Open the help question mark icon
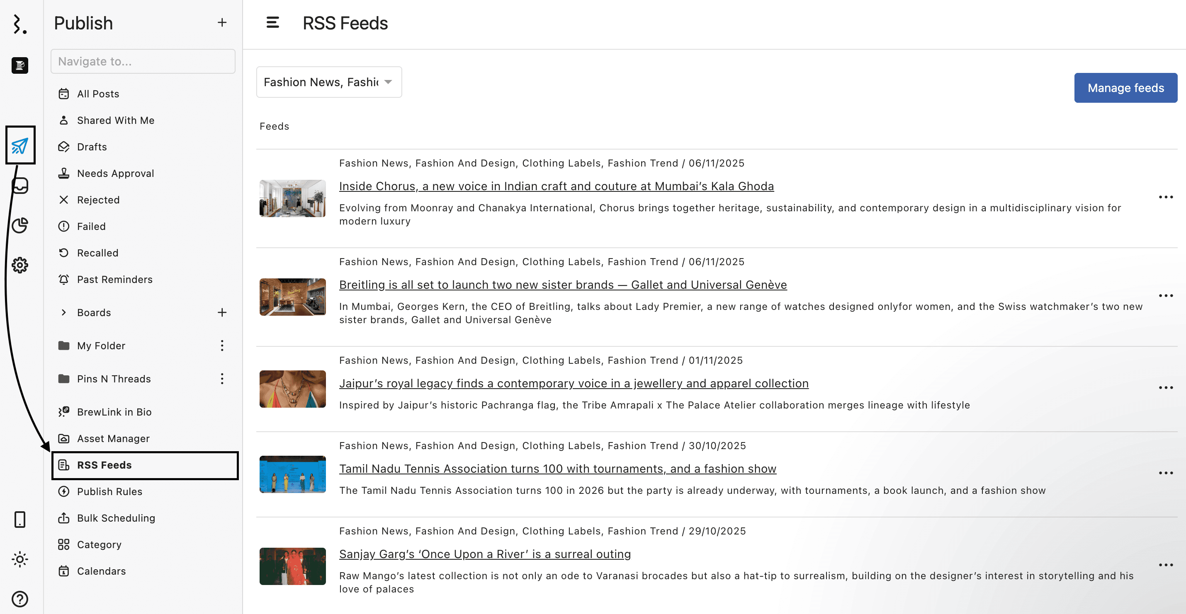The width and height of the screenshot is (1186, 614). (x=20, y=599)
